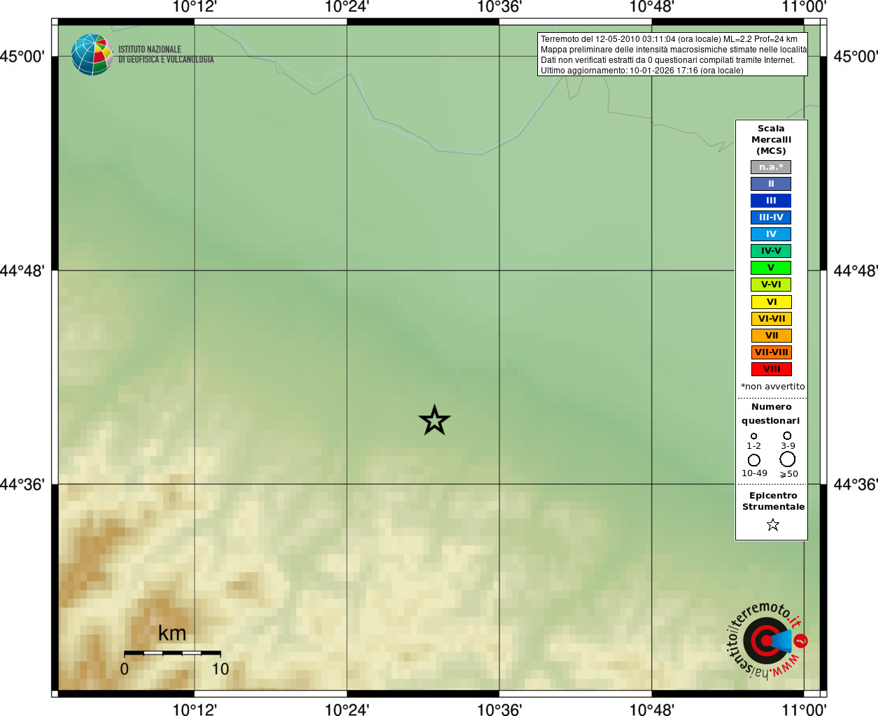Click the top axis label 10°24'

347,7
